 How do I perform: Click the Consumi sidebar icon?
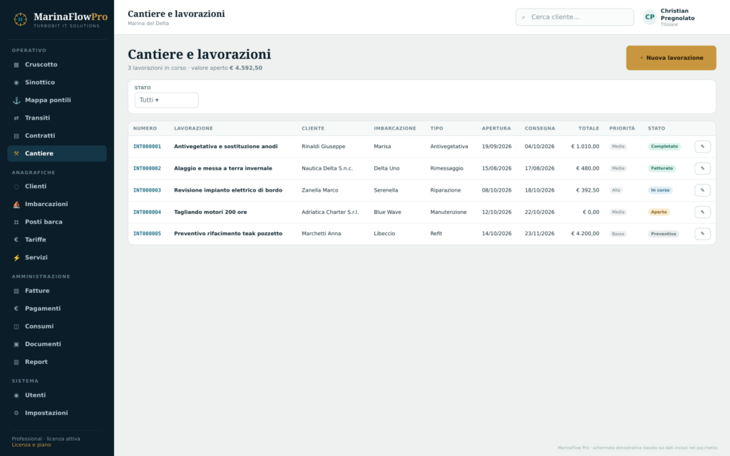16,326
